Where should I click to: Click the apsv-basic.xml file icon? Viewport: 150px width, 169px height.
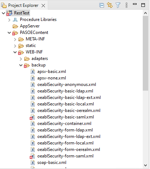pos(33,71)
